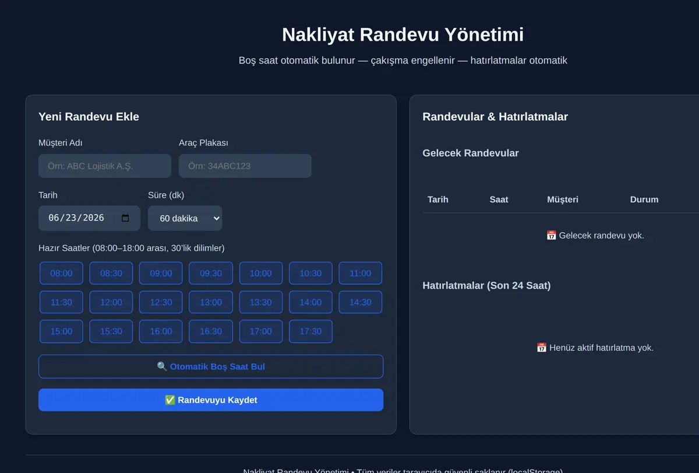This screenshot has height=473, width=699.
Task: Pick the 15:30 time slot
Action: (x=111, y=331)
